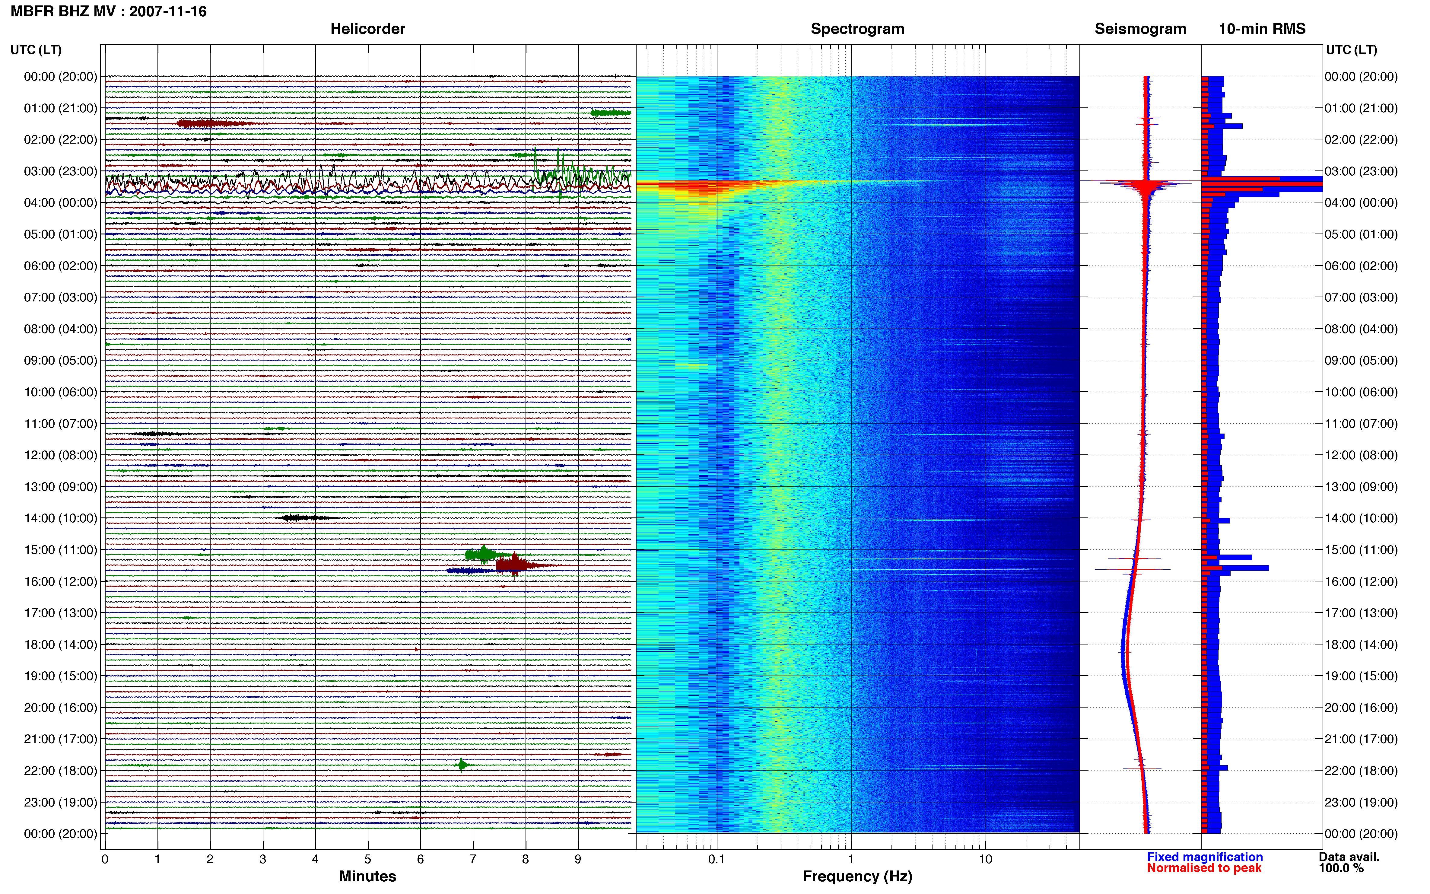Click the '0.1' frequency tick label
Image resolution: width=1430 pixels, height=894 pixels.
click(717, 859)
